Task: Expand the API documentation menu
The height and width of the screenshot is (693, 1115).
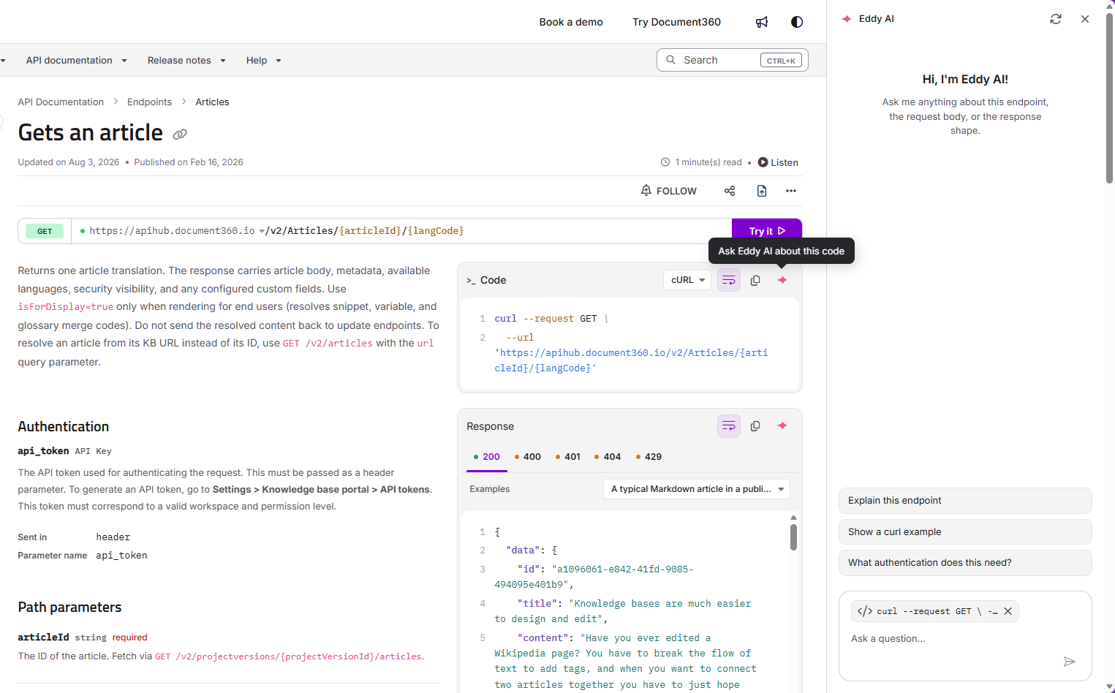Action: [76, 61]
